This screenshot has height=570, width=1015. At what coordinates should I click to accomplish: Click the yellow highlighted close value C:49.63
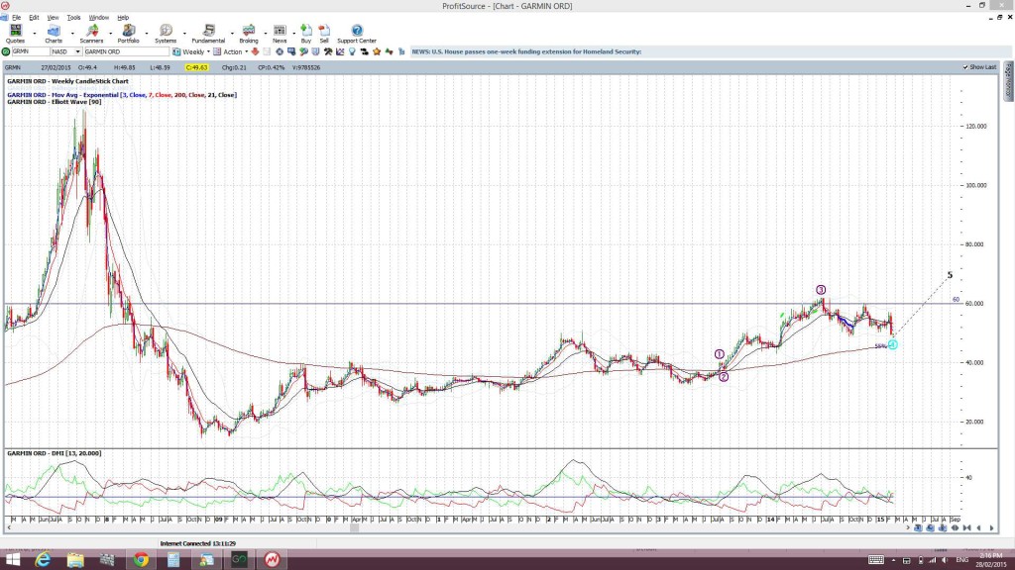(x=196, y=67)
